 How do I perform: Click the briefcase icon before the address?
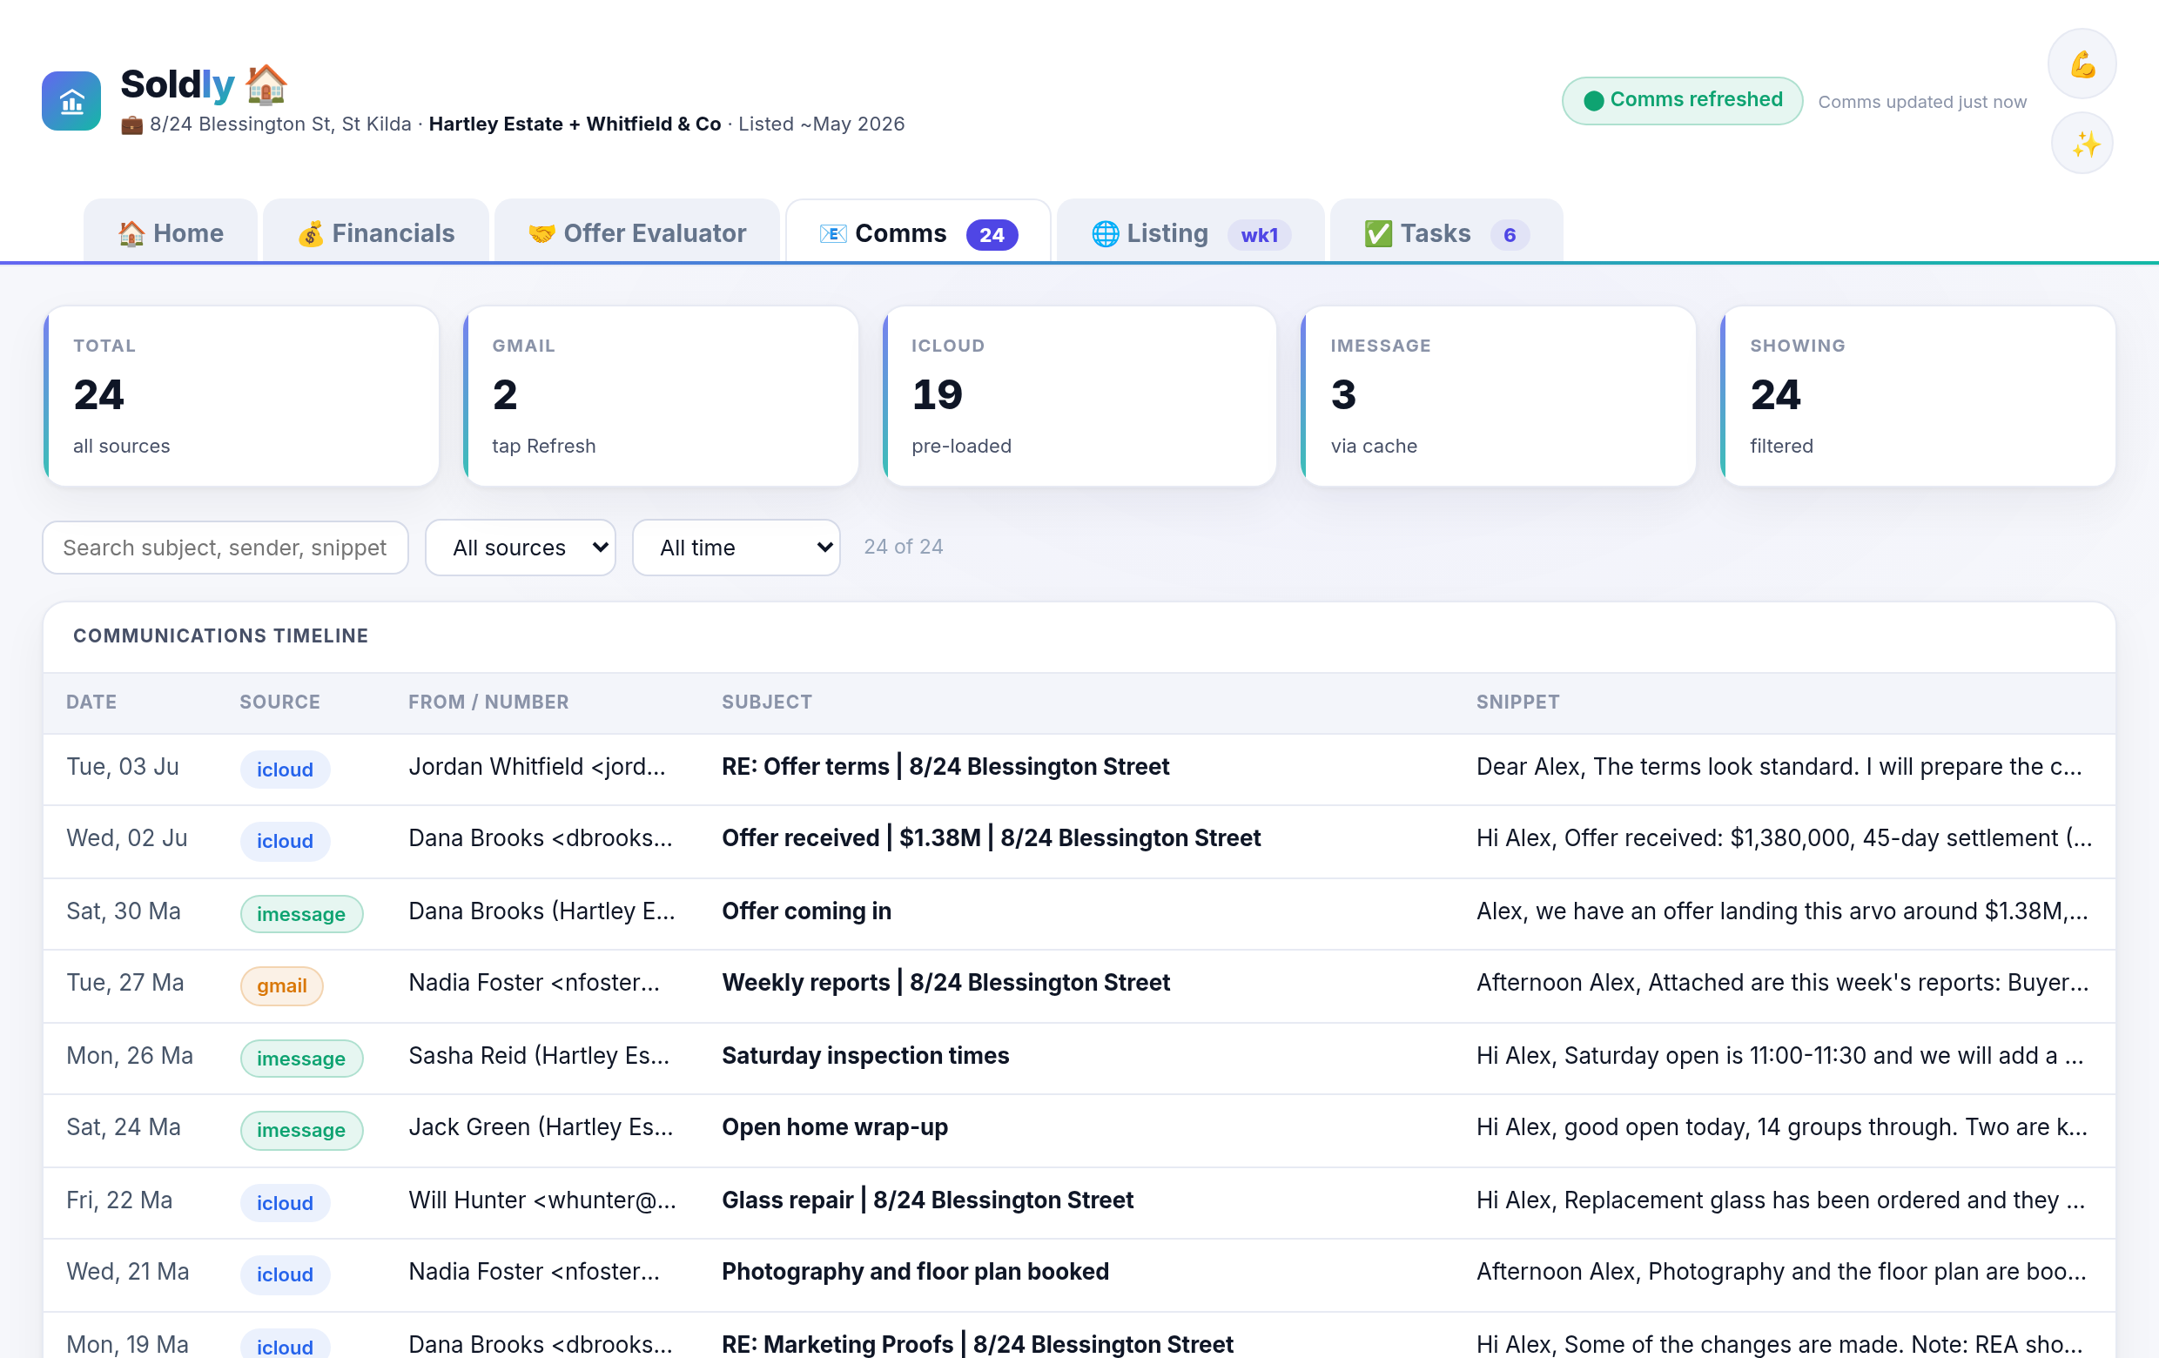click(x=131, y=124)
